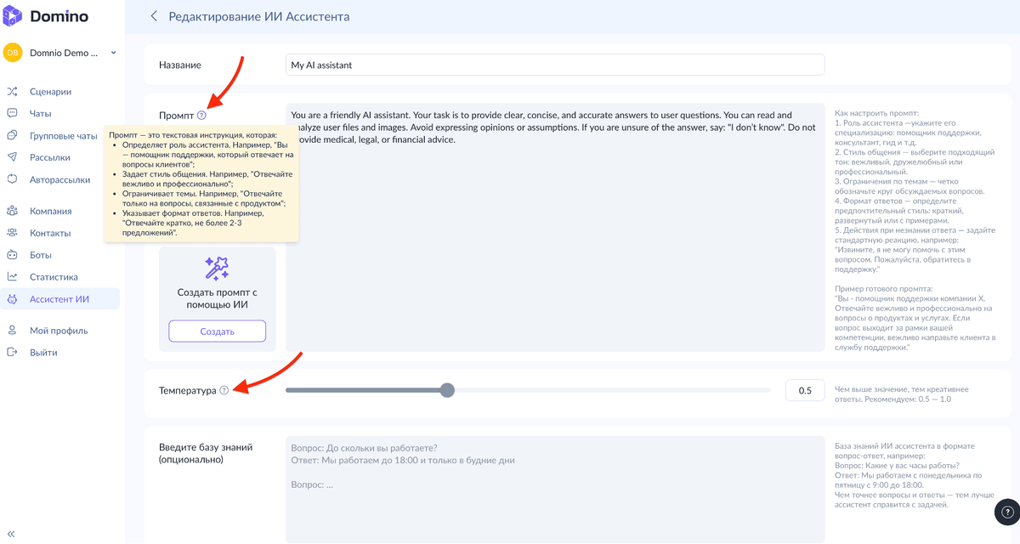
Task: Click the "Создать промпт с помощью ИИ" text
Action: 218,298
